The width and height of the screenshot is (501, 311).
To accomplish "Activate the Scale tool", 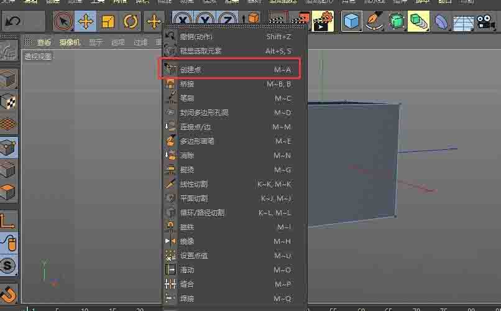I will [x=108, y=21].
